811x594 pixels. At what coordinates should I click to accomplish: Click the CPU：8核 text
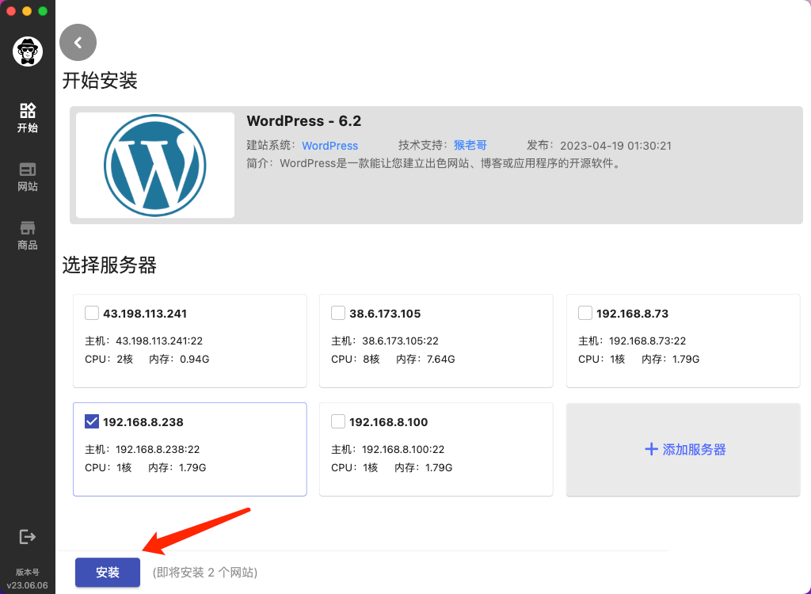tap(356, 359)
